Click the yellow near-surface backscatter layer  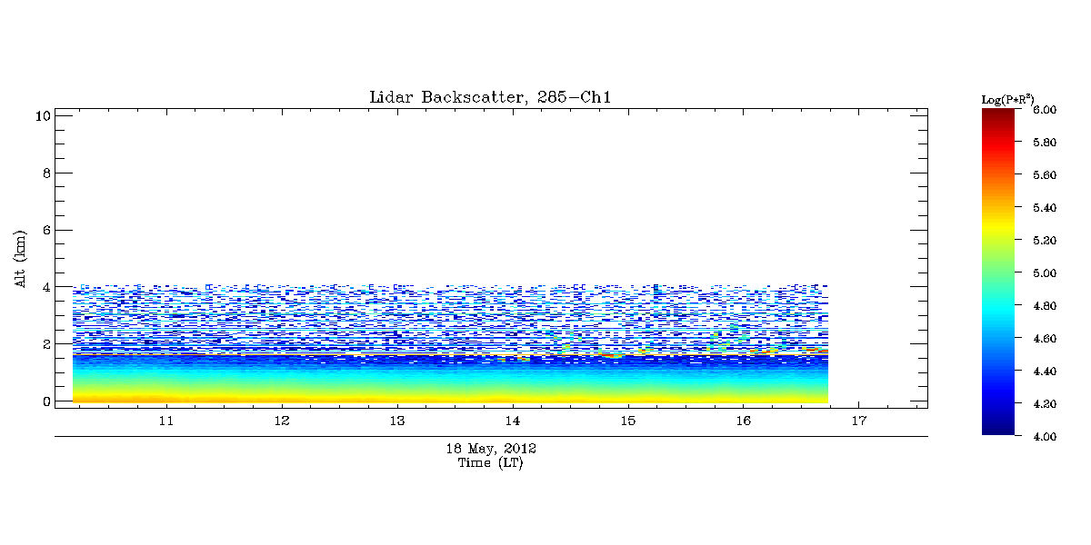coord(450,396)
